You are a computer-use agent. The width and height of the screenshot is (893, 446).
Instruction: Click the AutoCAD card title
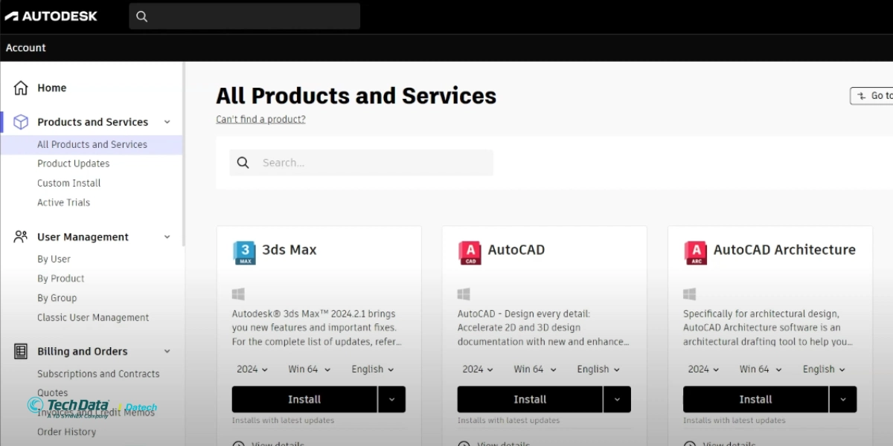(516, 250)
